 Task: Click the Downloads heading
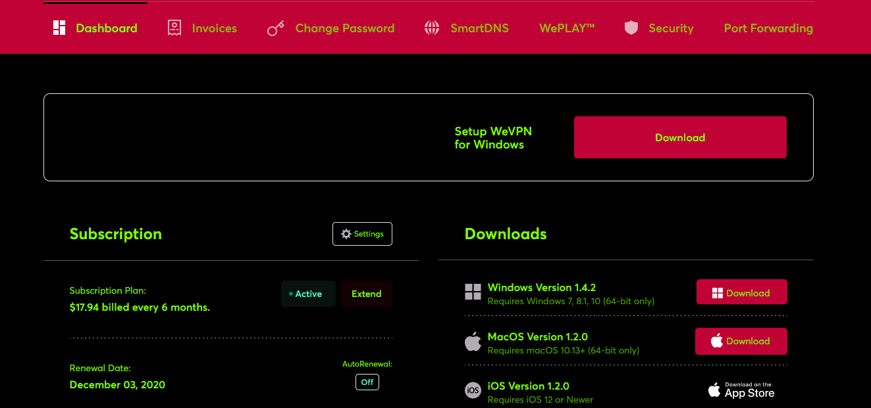[x=506, y=234]
